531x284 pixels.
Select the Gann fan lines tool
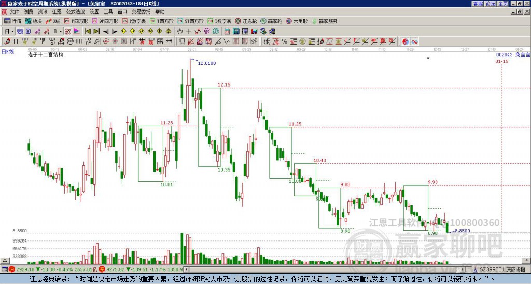click(191, 41)
